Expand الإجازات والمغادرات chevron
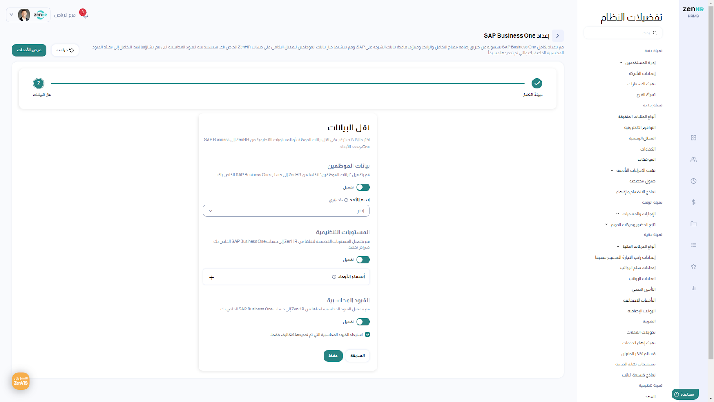Image resolution: width=714 pixels, height=402 pixels. (x=618, y=214)
